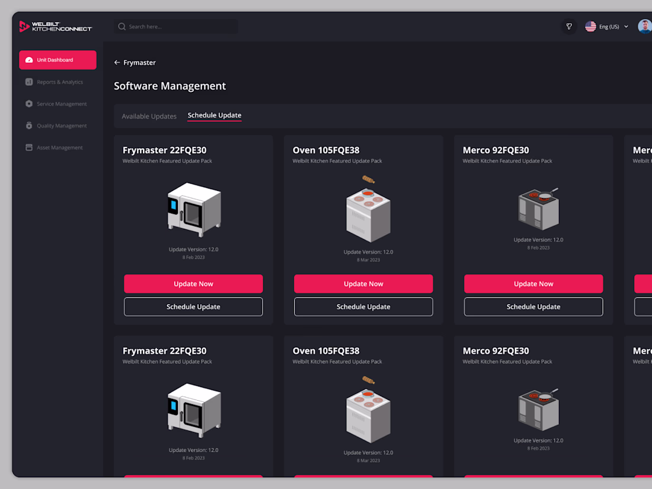Viewport: 652px width, 489px height.
Task: Click the Welbilt KitchenConnect logo
Action: [x=55, y=27]
